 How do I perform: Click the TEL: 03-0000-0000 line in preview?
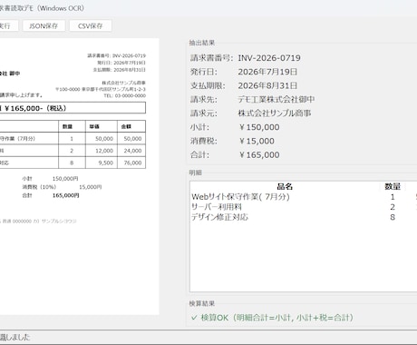coord(125,95)
